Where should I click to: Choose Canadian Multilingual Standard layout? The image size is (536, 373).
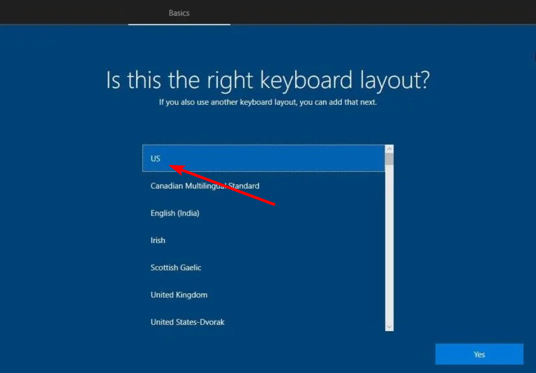(264, 186)
